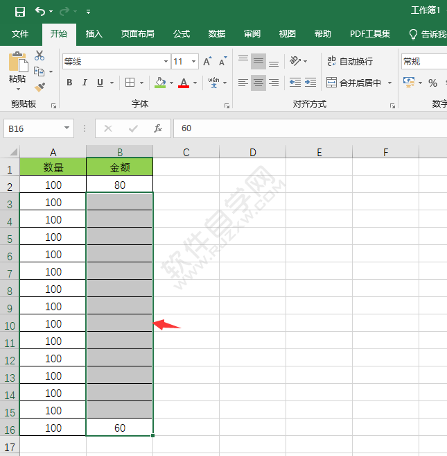Select Align Left icon
This screenshot has height=456, width=447.
coord(243,83)
